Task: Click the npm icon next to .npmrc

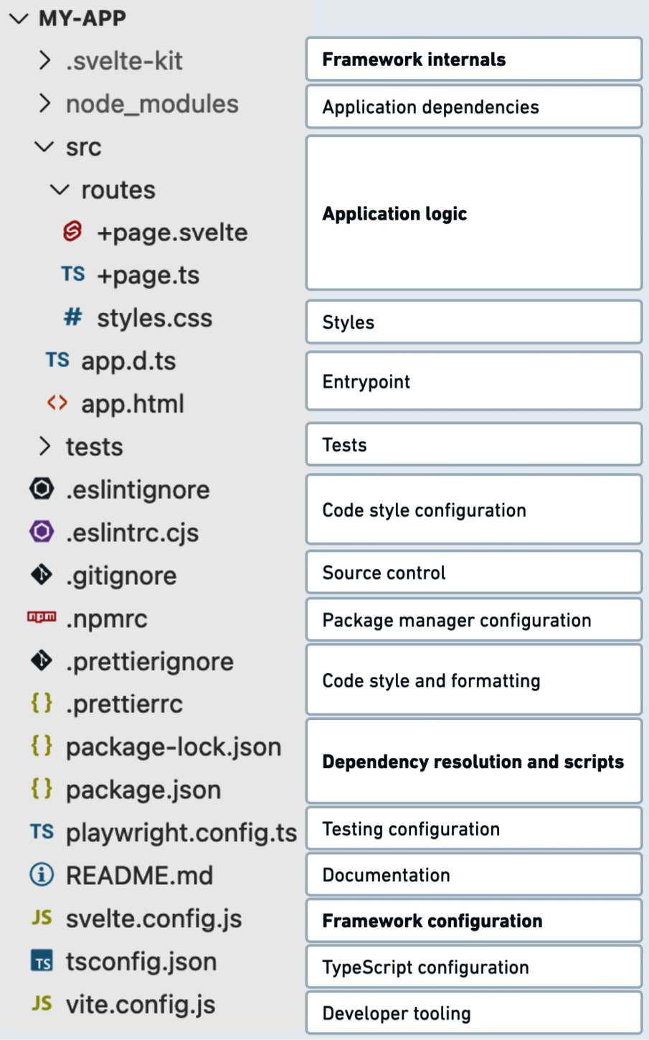Action: (41, 618)
